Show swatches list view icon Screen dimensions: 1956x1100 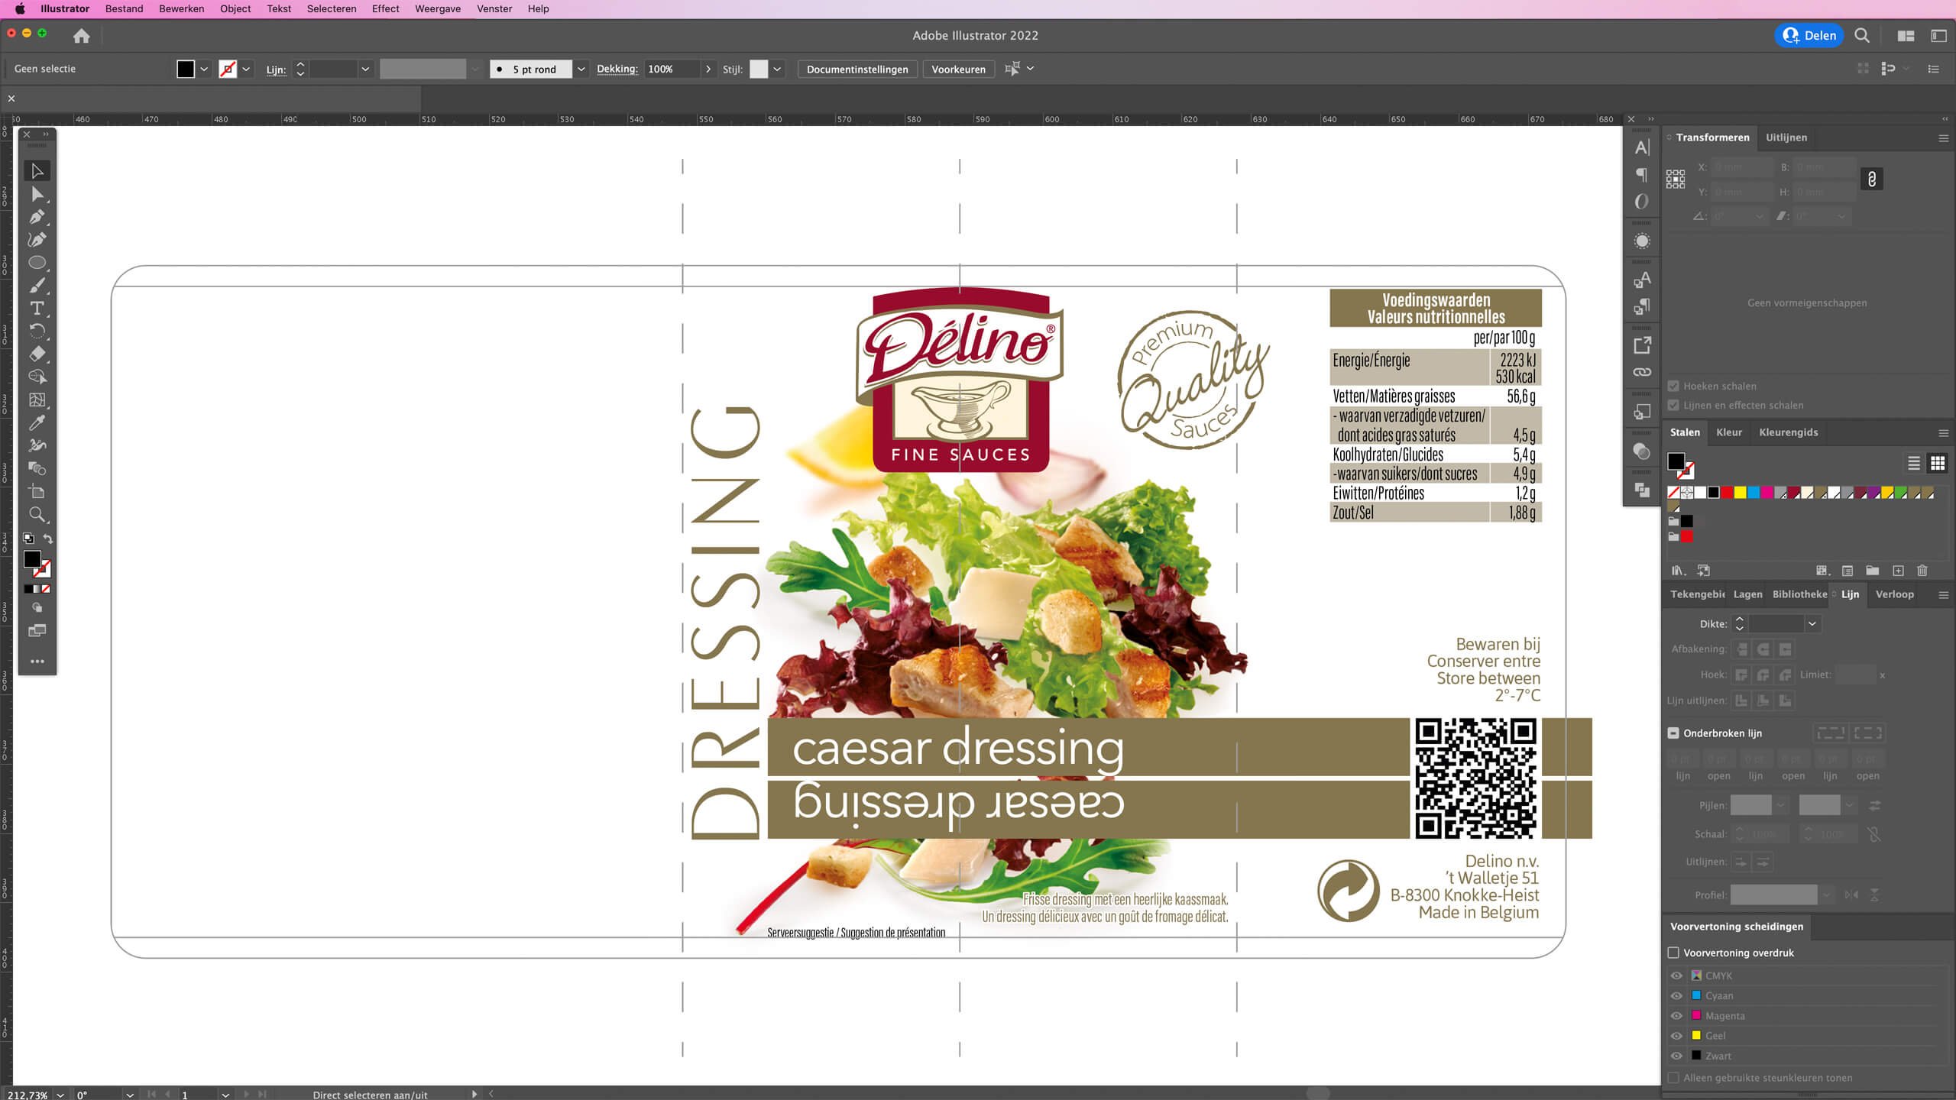(x=1913, y=463)
